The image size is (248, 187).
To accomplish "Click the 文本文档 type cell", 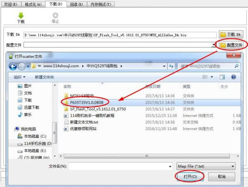I will [190, 122].
